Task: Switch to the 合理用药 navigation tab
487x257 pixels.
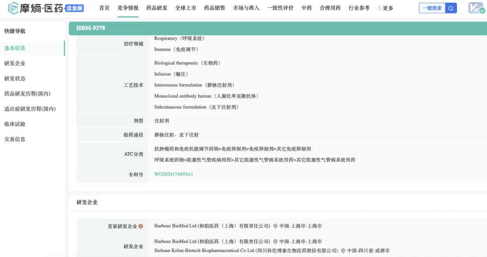Action: tap(331, 8)
